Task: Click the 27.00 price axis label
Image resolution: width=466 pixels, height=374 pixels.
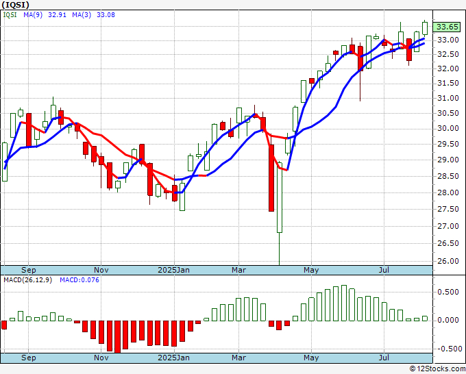Action: [x=448, y=226]
